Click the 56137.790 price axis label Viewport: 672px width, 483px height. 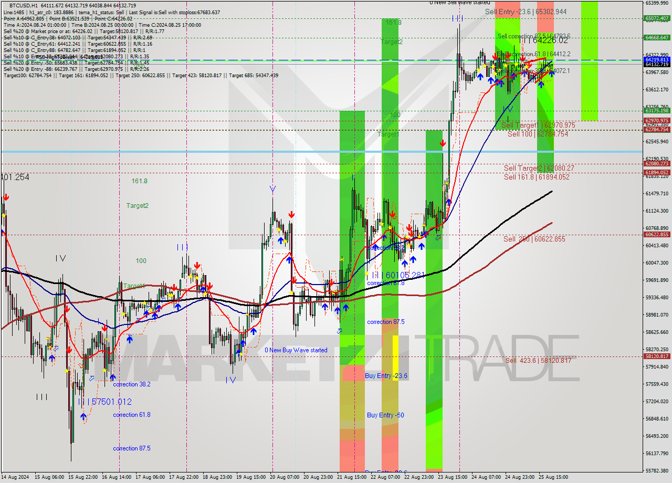657,453
